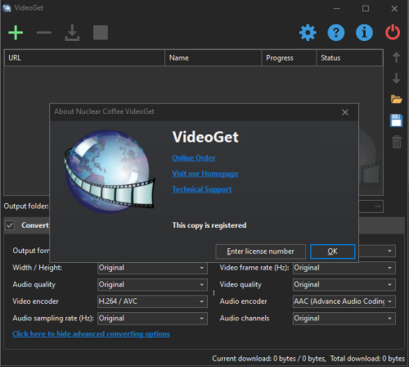The image size is (409, 367).
Task: Click the vertical dots splitter between option columns
Action: [213, 293]
